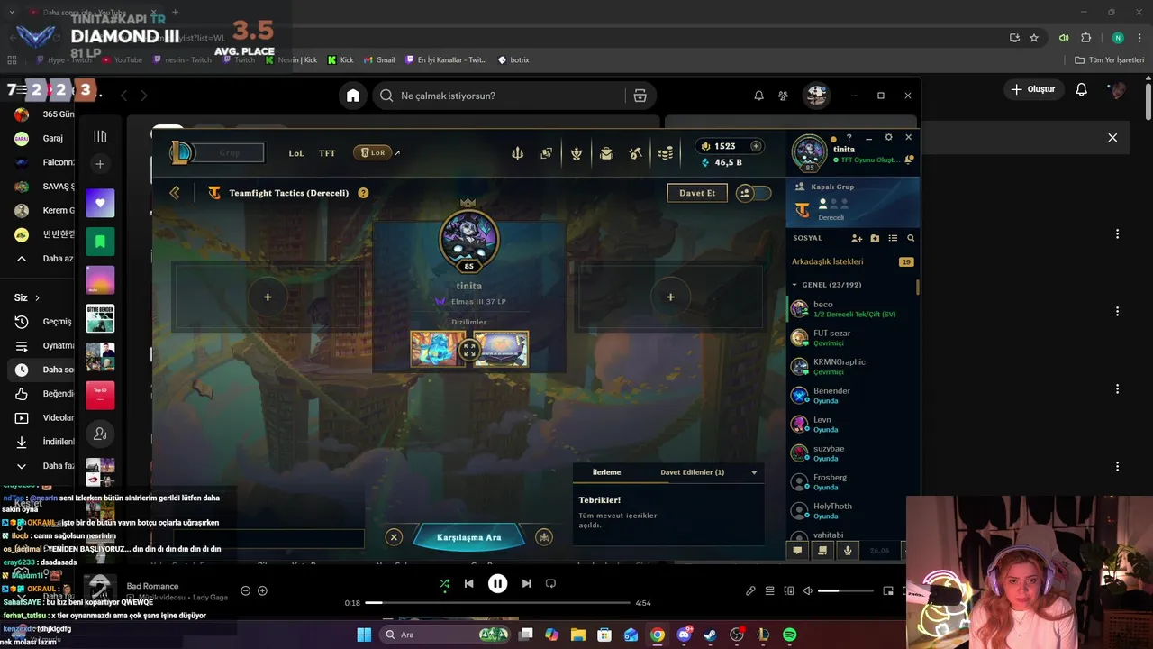1153x649 pixels.
Task: Open Spotify profile avatar
Action: tap(816, 96)
